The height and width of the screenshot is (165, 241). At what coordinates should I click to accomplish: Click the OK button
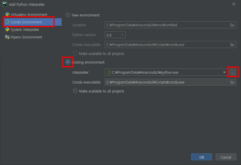click(201, 157)
